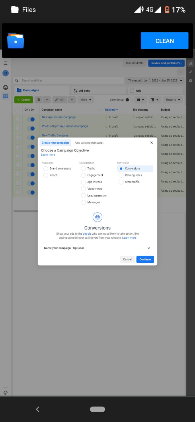Click Review and publish (27)
This screenshot has width=195, height=422.
click(x=166, y=63)
